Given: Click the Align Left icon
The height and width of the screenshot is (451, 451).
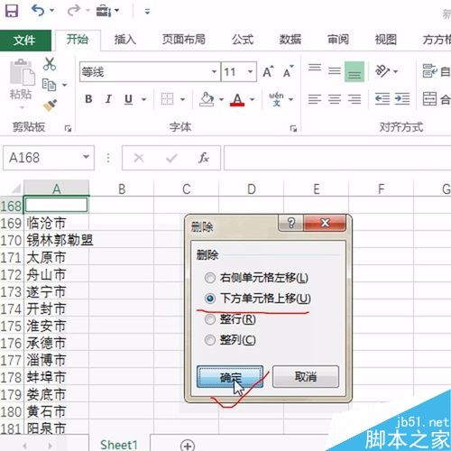Looking at the screenshot, I should [x=315, y=99].
